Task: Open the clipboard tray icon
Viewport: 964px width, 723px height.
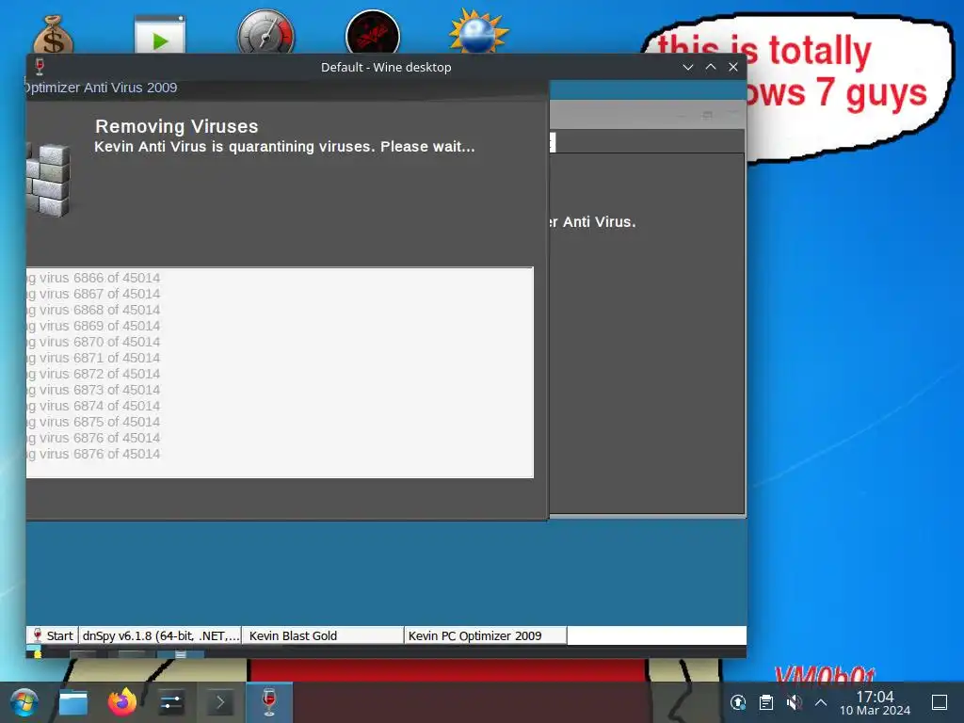Action: (x=766, y=702)
